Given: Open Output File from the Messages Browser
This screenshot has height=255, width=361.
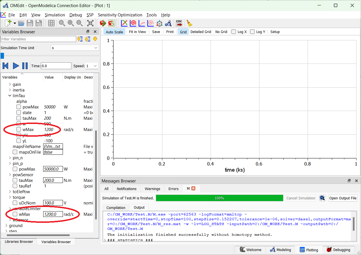Looking at the screenshot, I should coord(343,198).
